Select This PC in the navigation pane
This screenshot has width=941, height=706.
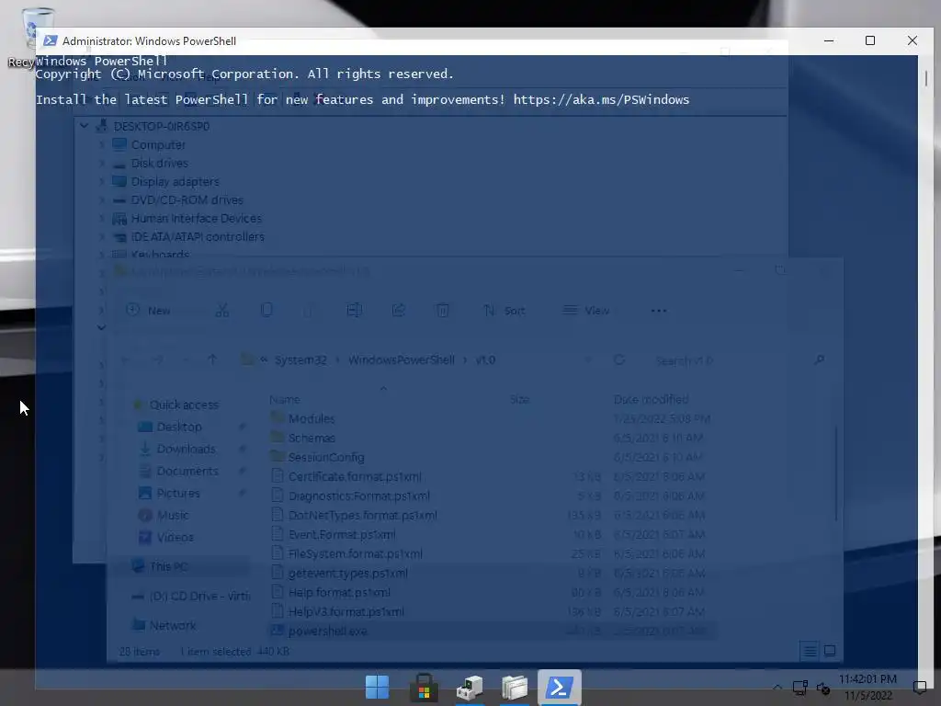[x=168, y=566]
